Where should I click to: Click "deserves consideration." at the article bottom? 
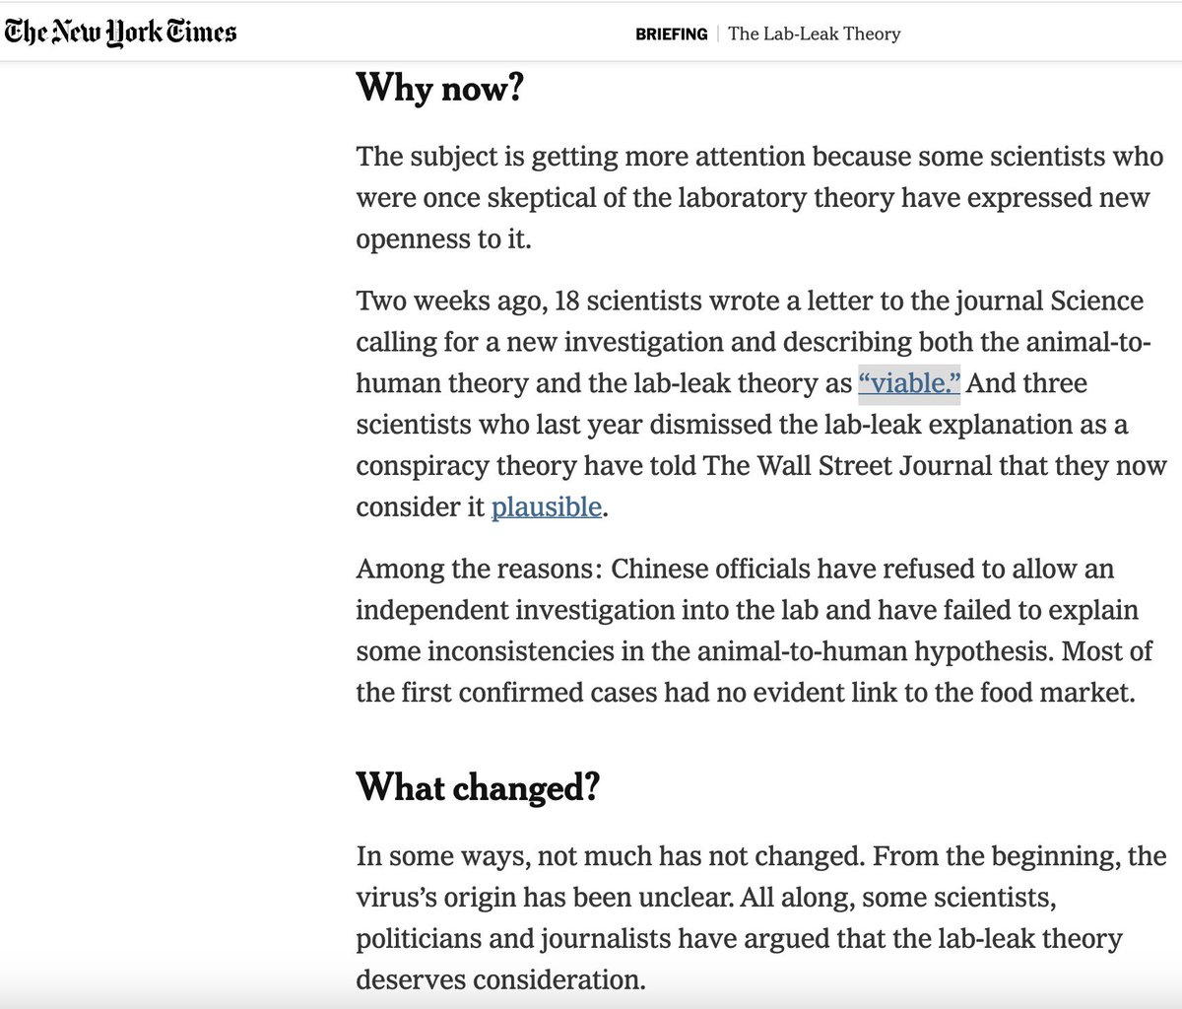(x=500, y=980)
